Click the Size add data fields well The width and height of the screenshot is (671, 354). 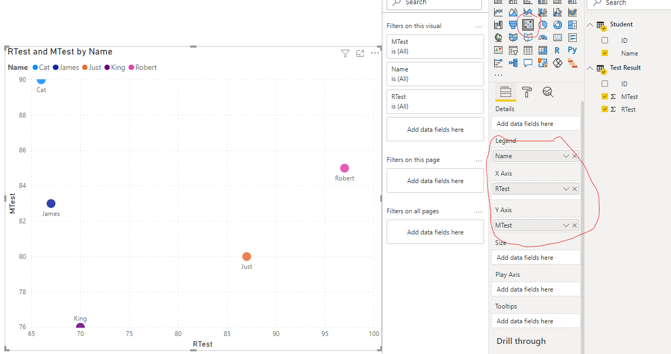point(535,258)
